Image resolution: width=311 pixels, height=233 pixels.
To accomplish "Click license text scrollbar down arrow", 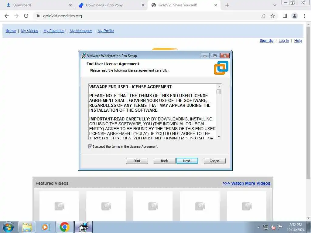I will (219, 137).
